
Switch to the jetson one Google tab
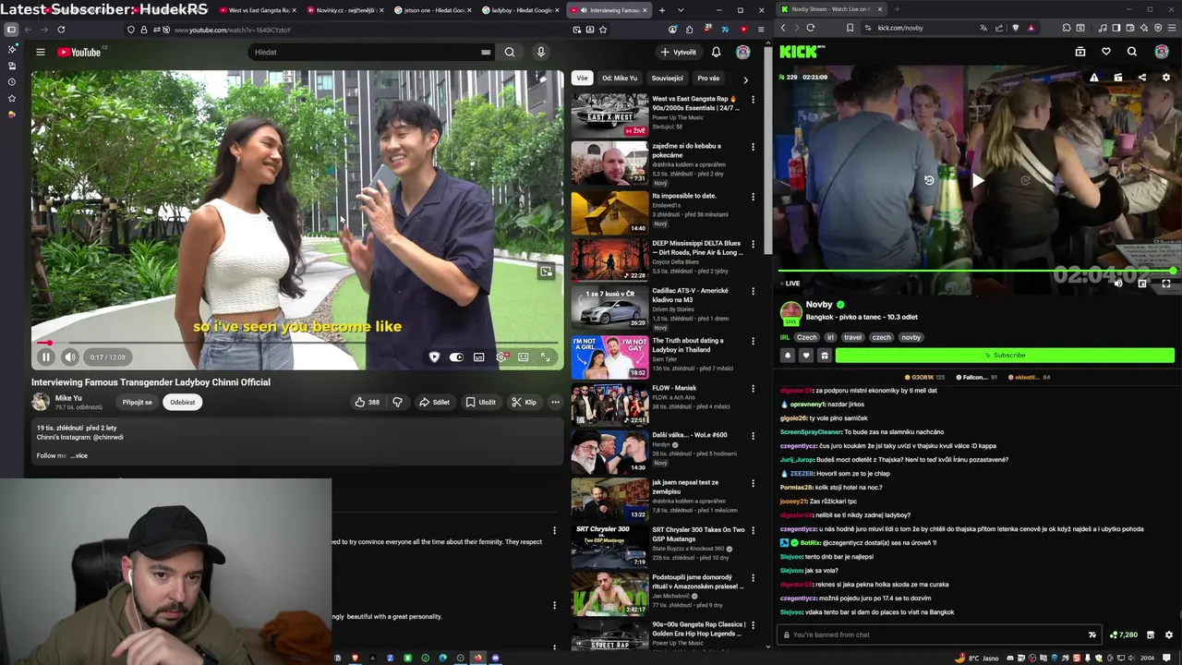point(431,10)
